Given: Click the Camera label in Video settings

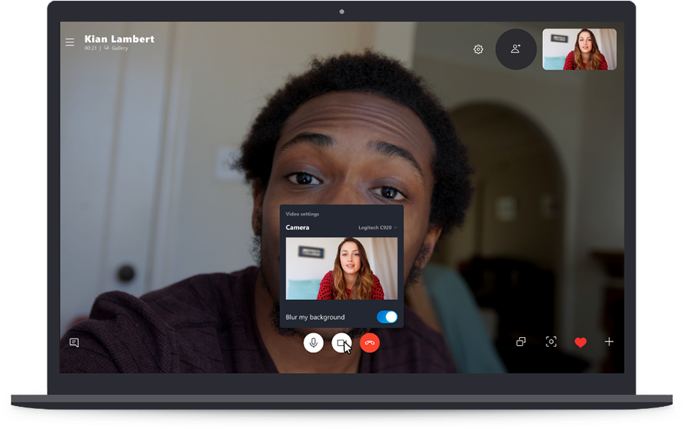Looking at the screenshot, I should click(297, 227).
